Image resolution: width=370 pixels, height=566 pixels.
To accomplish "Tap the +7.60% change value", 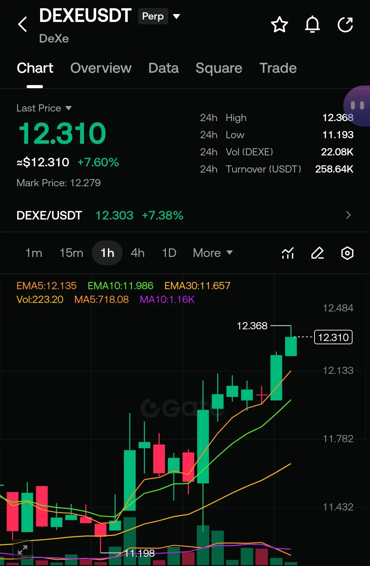I will tap(98, 162).
